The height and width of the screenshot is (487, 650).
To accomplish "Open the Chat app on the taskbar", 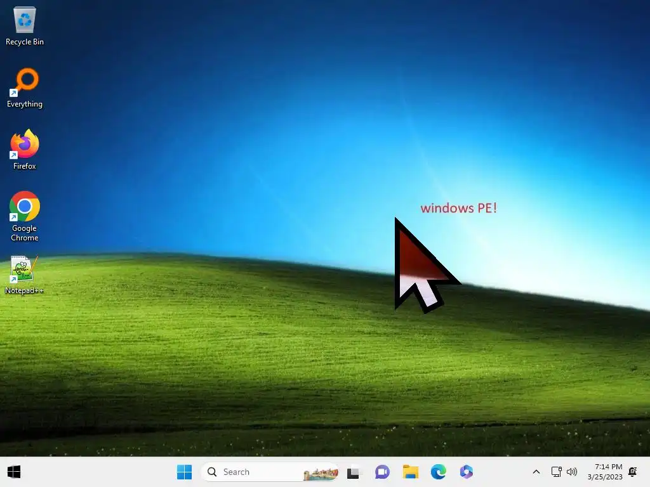I will (x=382, y=472).
